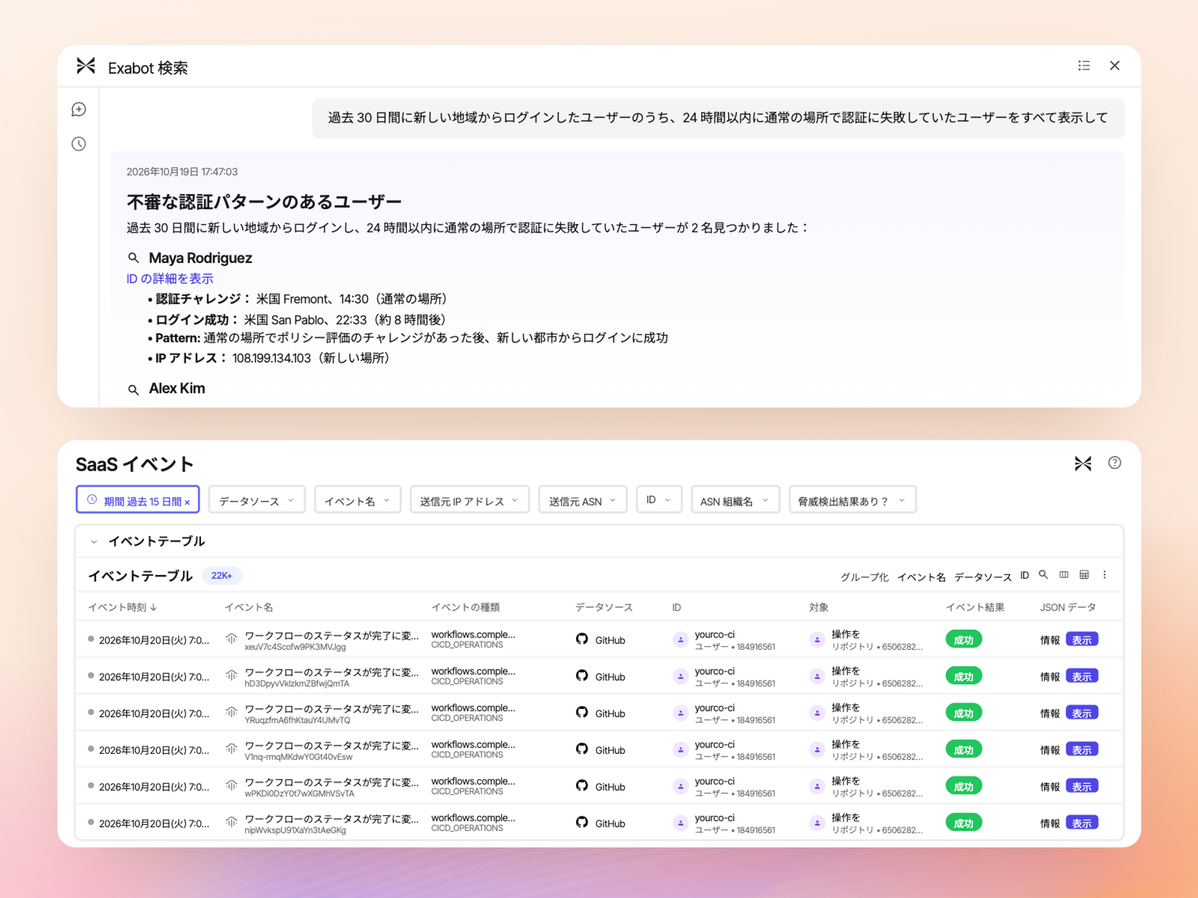Remove the 期間 過去 15 日間 filter
The width and height of the screenshot is (1198, 898).
[187, 502]
